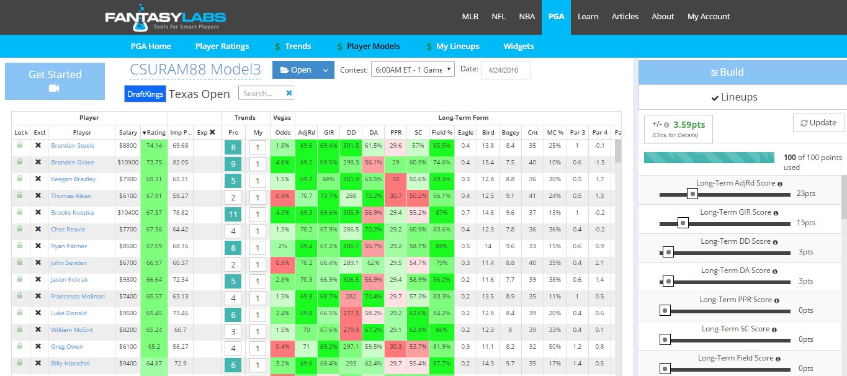The width and height of the screenshot is (847, 376).
Task: Open the Articles nav link
Action: pyautogui.click(x=625, y=17)
